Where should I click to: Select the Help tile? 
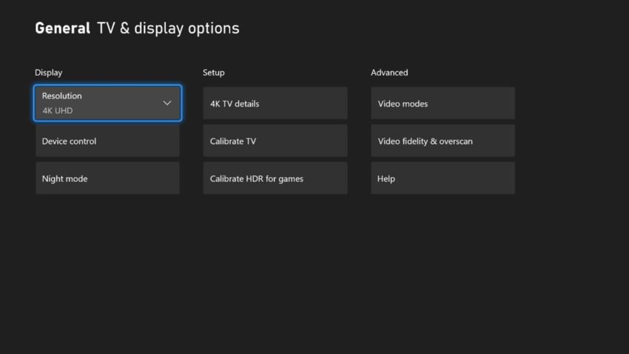[443, 178]
